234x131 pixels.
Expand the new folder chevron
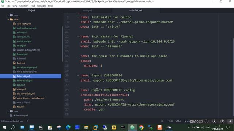pos(8,111)
